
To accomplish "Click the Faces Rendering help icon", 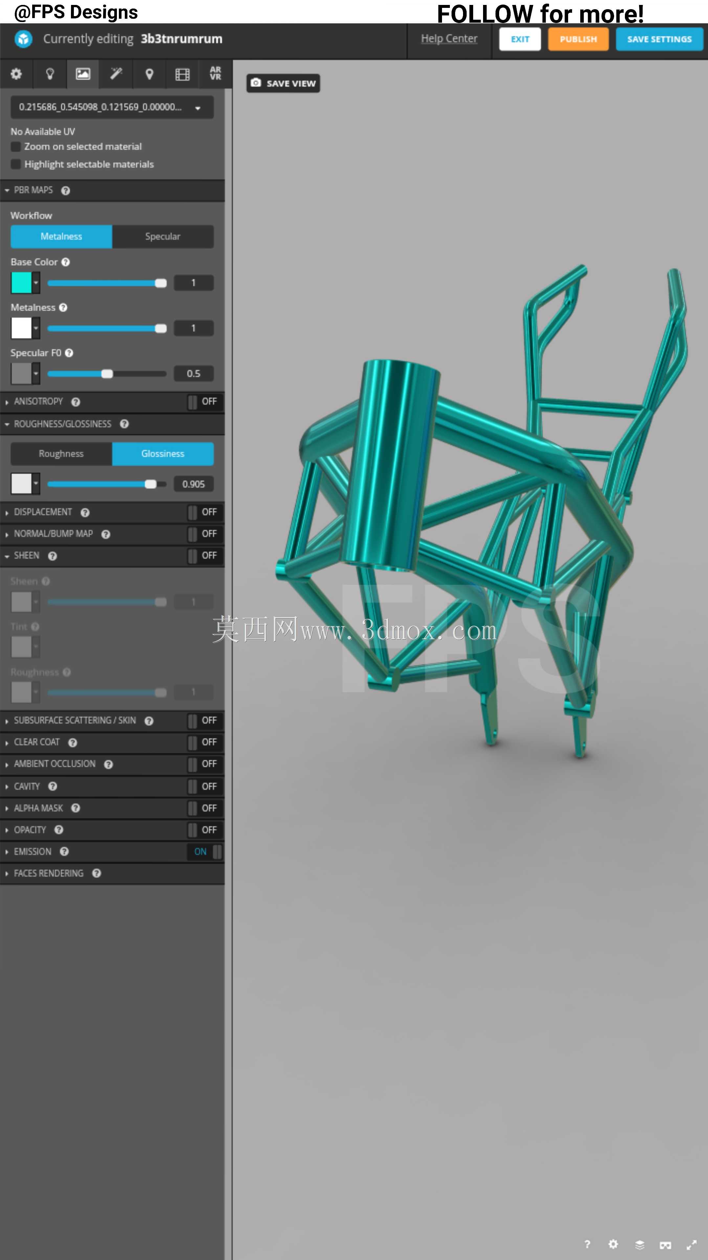I will [96, 874].
